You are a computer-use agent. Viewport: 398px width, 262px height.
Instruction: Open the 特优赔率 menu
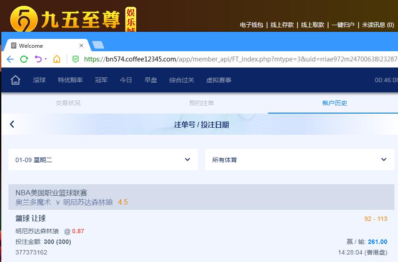(70, 80)
